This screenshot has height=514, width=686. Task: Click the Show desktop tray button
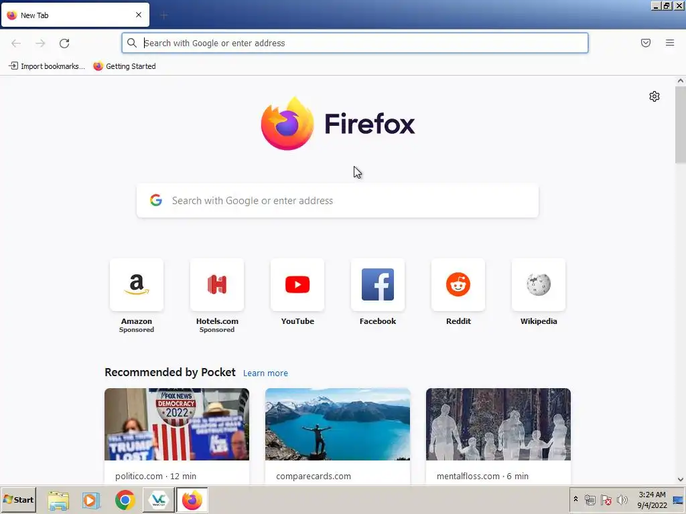tap(679, 500)
